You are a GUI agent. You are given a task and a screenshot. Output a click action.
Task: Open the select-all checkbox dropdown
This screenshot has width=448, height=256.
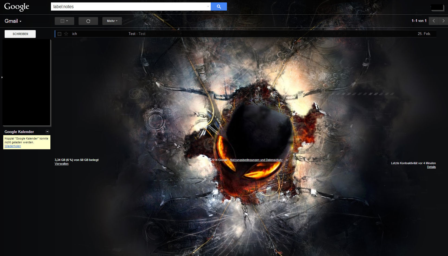pos(64,21)
